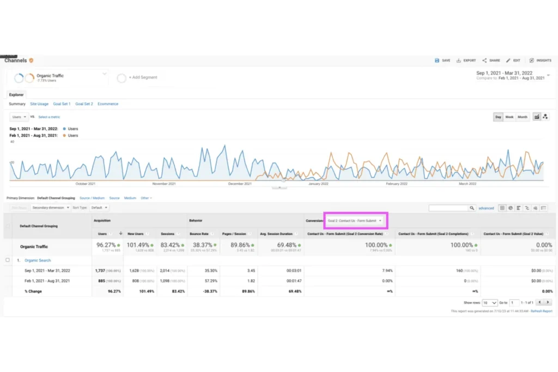558x372 pixels.
Task: Select the motion chart icon beside Month
Action: tap(545, 117)
